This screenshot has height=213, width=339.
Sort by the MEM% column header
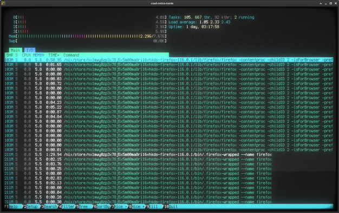point(38,55)
